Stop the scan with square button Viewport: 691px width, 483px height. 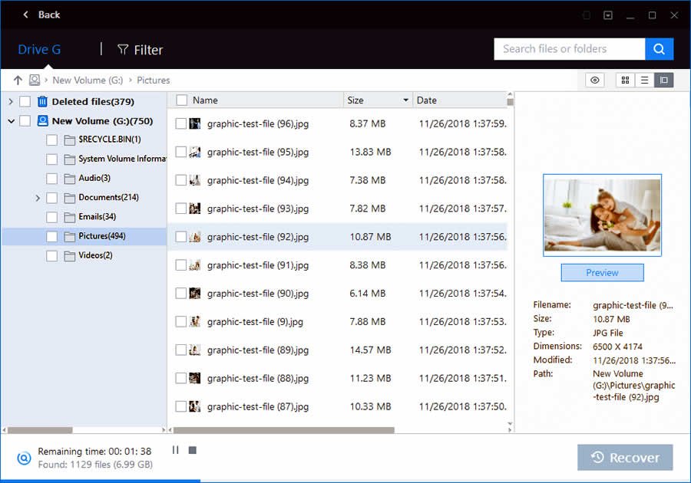193,450
